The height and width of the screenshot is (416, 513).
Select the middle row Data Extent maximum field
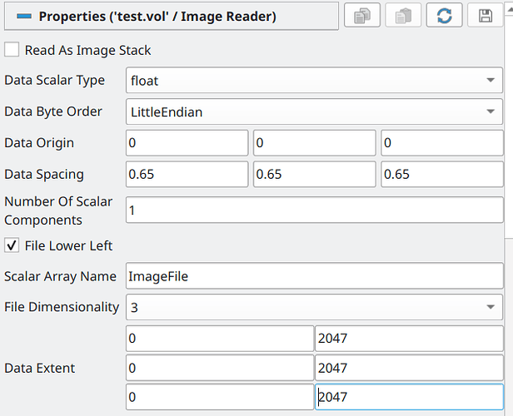(x=409, y=368)
